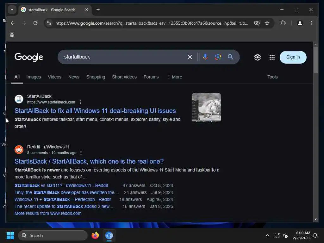Open More results from www.reddit.com
Screen dimensions: 324x243
48,213
